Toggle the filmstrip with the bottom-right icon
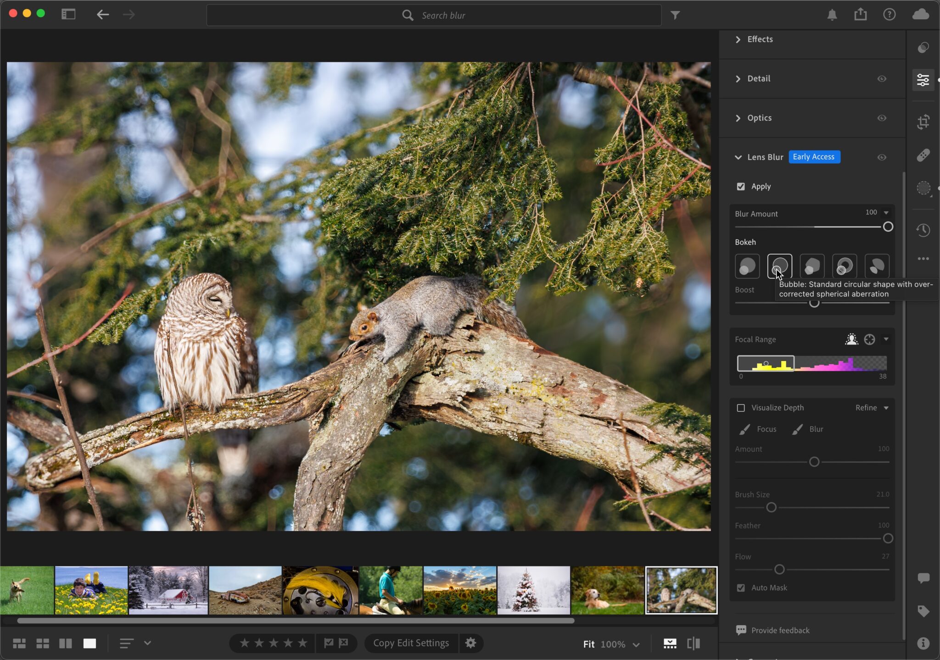Screen dimensions: 940x660 pyautogui.click(x=670, y=643)
